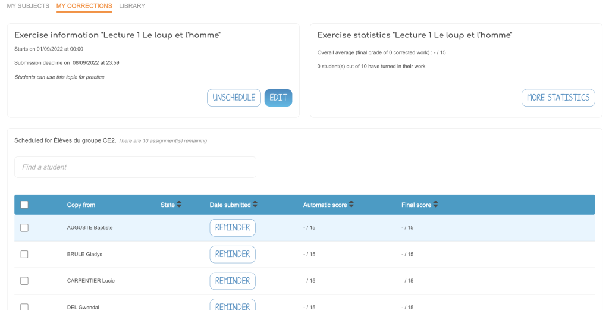Click the students turned in their work line

pos(371,67)
